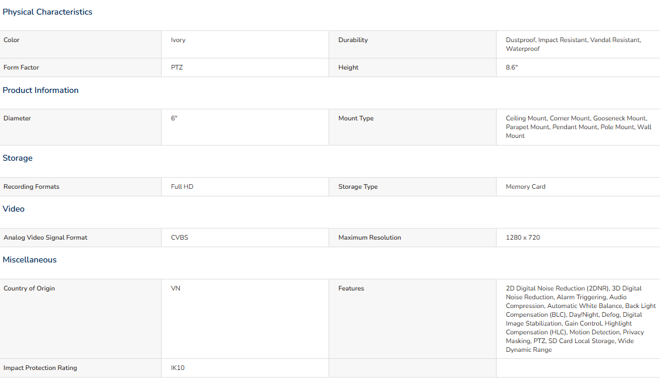Click the Video section heading
Screen dimensions: 660x384
[13, 209]
